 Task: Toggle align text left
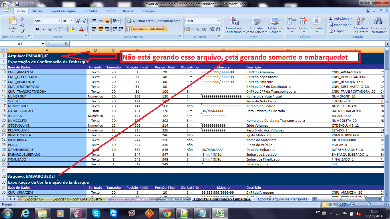[x=94, y=29]
